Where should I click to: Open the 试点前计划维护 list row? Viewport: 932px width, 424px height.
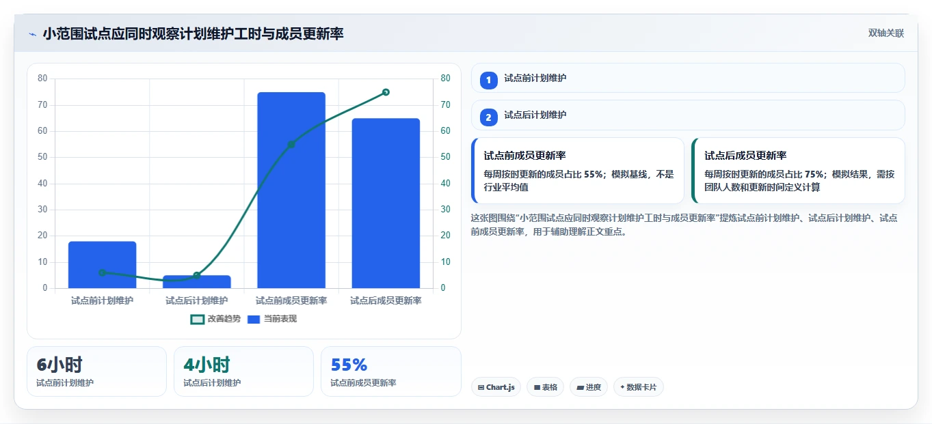click(x=688, y=78)
